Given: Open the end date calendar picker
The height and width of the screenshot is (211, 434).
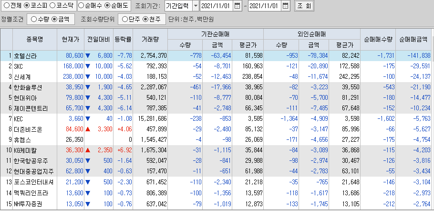Looking at the screenshot, I should tap(286, 6).
